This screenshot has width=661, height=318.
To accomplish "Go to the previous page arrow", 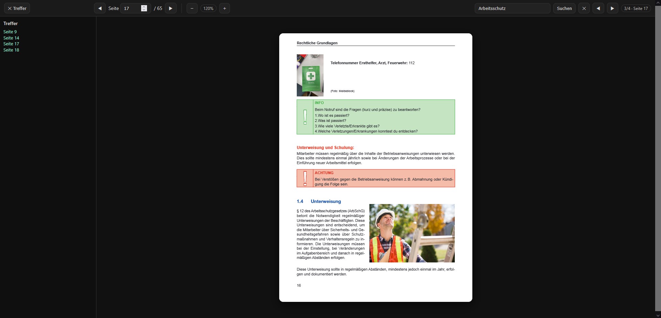I will tap(100, 8).
